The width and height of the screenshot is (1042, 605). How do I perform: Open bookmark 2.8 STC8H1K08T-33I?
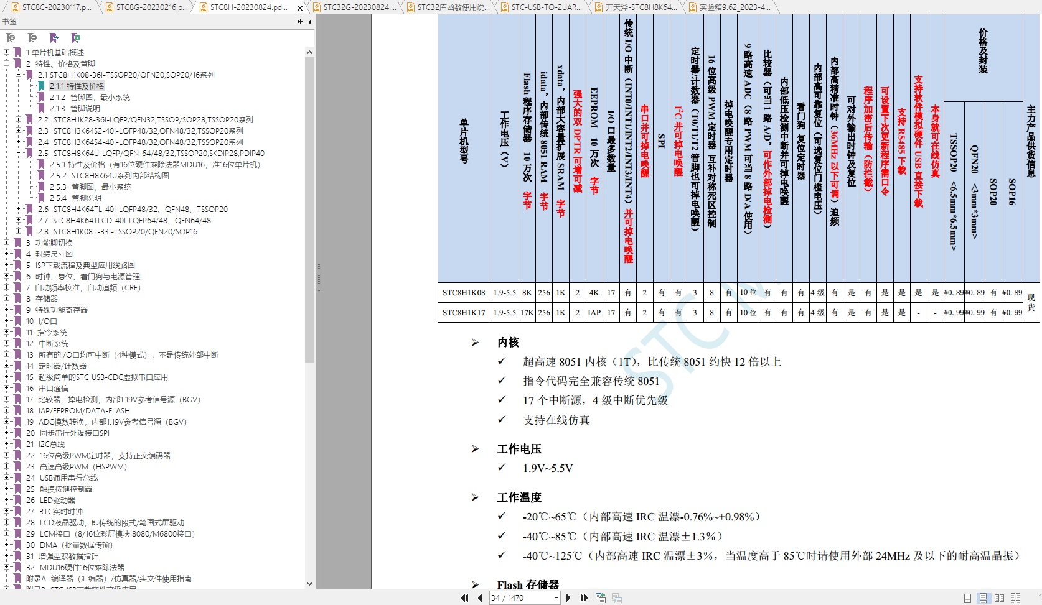(117, 232)
